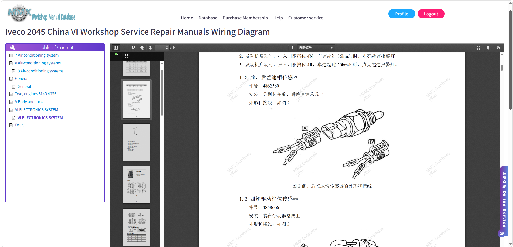Image resolution: width=513 pixels, height=247 pixels.
Task: Click the wrench icon in Table of Contents header
Action: [x=12, y=48]
